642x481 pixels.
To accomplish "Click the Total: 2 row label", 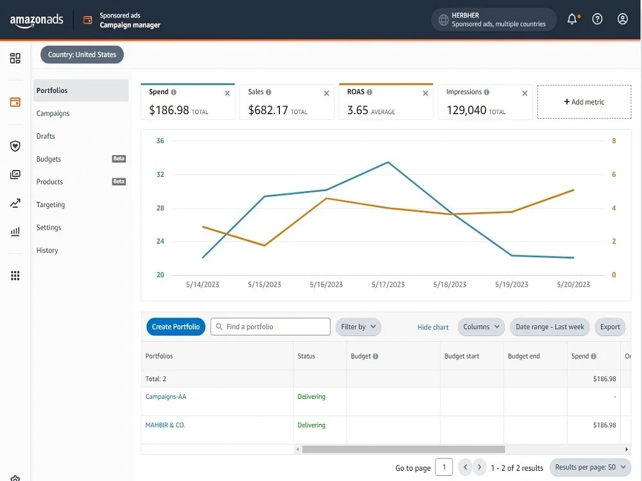I will coord(155,379).
